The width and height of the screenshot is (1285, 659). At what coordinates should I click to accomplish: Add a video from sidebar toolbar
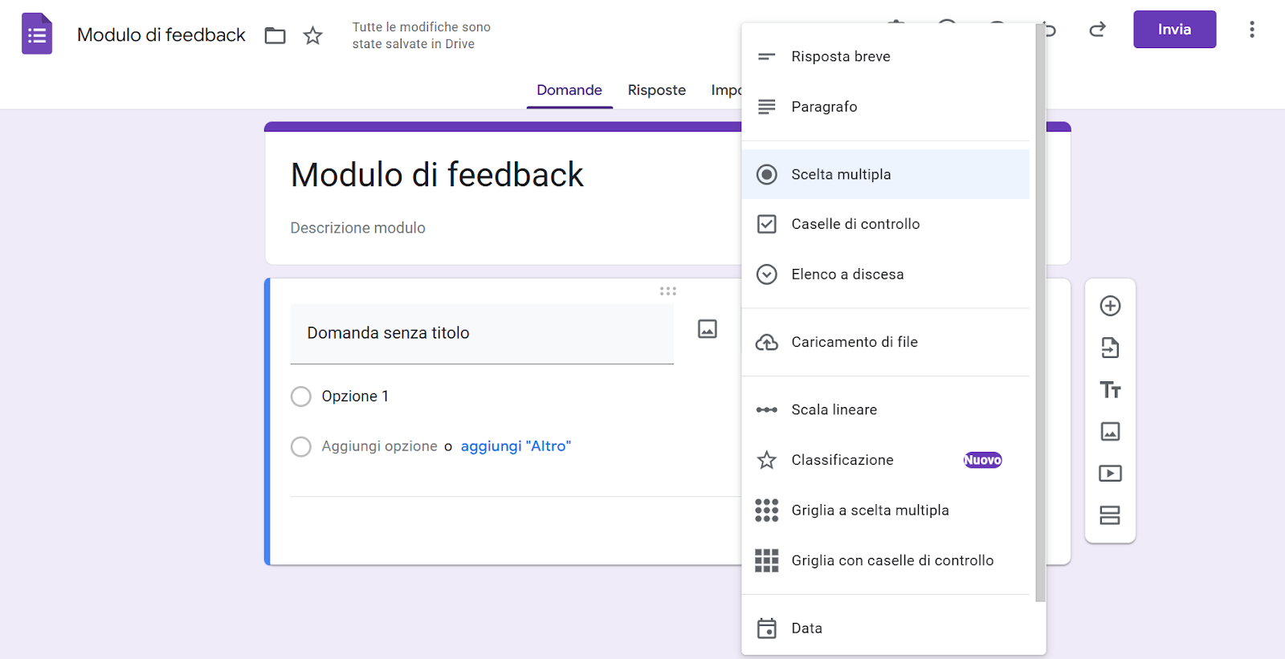coord(1110,474)
